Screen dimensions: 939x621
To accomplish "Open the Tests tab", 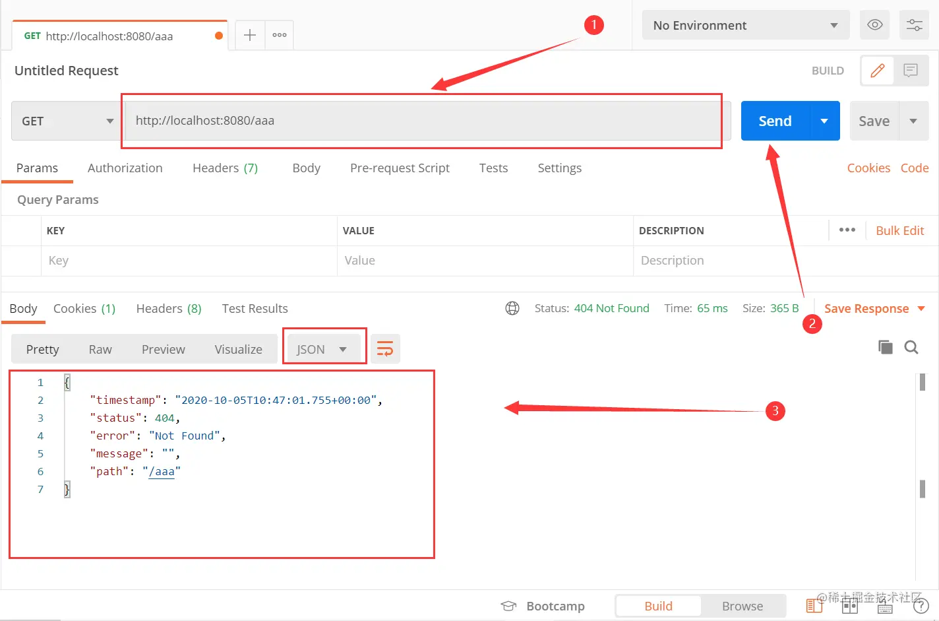I will tap(493, 168).
